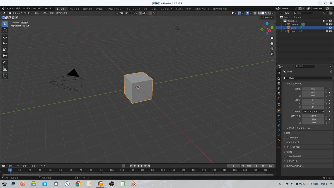Open the Output properties tab
The height and width of the screenshot is (188, 334).
tap(279, 84)
